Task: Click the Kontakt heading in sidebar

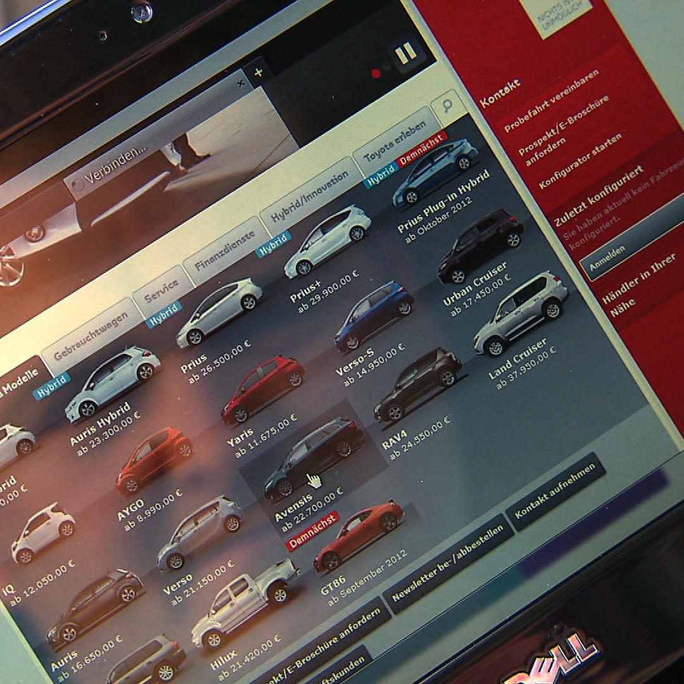Action: pos(500,94)
